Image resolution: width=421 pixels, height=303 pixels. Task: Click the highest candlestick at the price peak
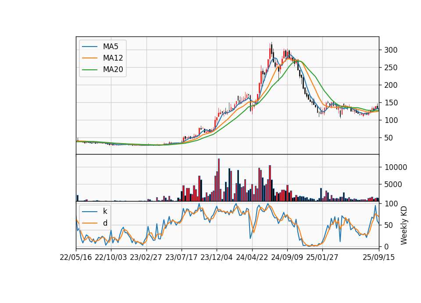[272, 49]
